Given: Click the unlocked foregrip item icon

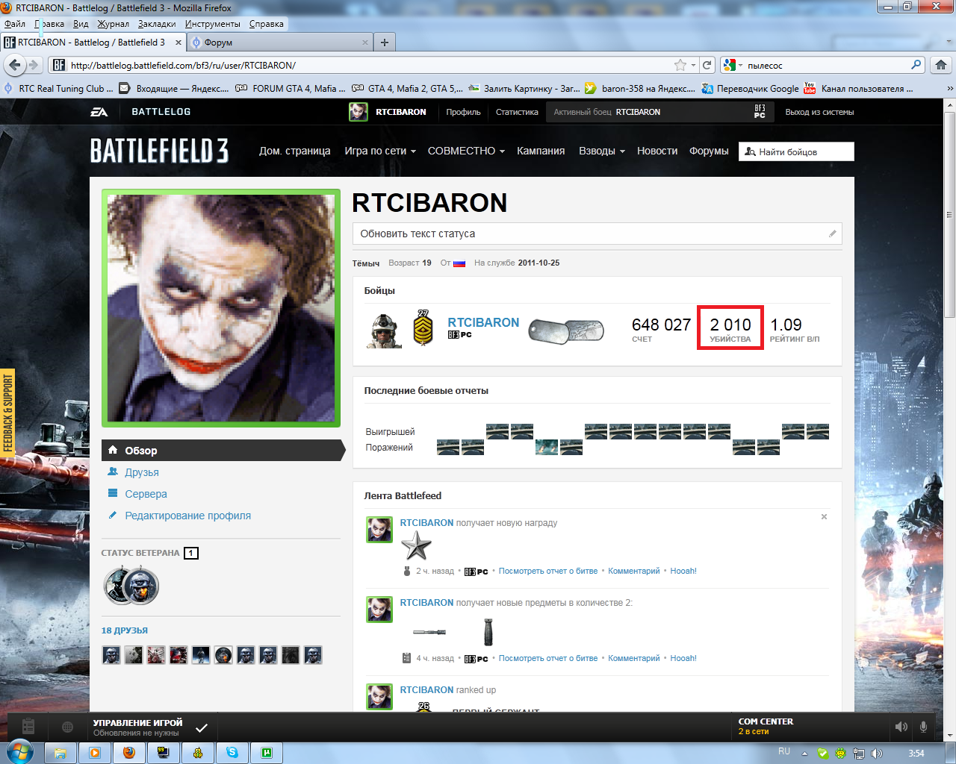Looking at the screenshot, I should (488, 631).
